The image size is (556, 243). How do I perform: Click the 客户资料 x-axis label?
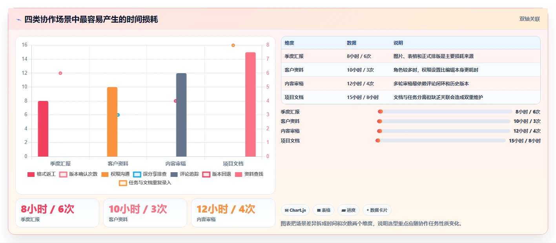point(118,164)
